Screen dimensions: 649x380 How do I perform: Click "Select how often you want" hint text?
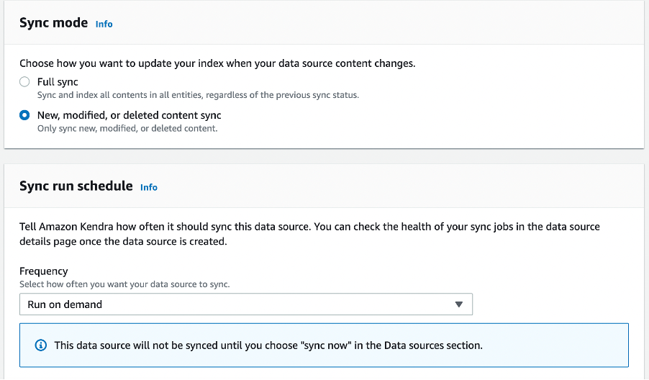pos(124,284)
